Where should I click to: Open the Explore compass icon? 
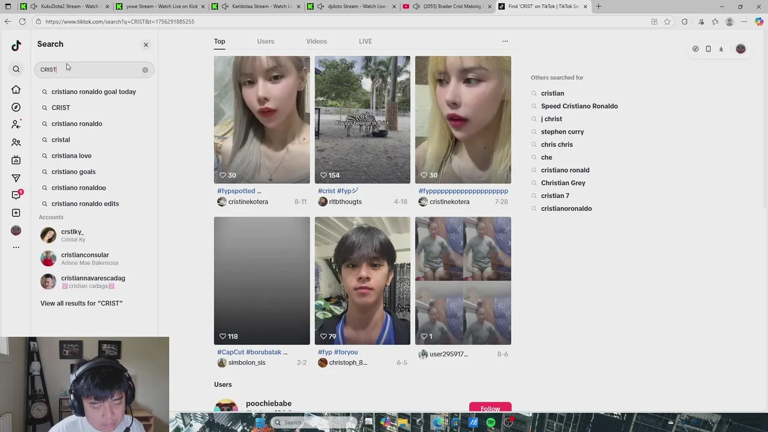[16, 107]
